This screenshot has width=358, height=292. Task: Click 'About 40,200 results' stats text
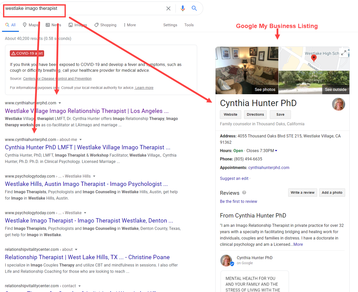[38, 39]
